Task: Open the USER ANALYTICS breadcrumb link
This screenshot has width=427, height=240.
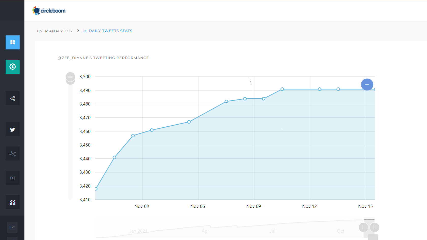Action: [54, 31]
